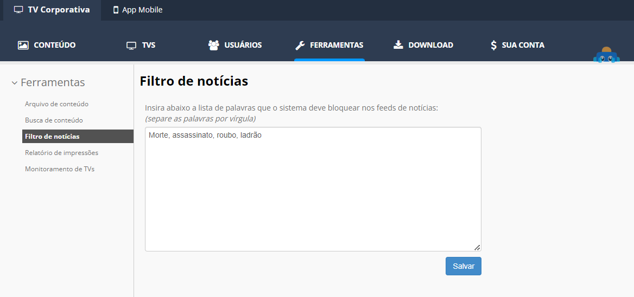This screenshot has width=634, height=297.
Task: Click the Ferramentas sidebar heading text
Action: tap(53, 82)
